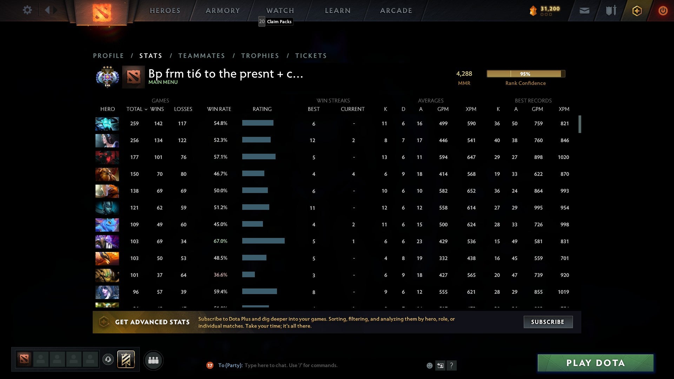Open the party voice headset icon

tap(108, 359)
